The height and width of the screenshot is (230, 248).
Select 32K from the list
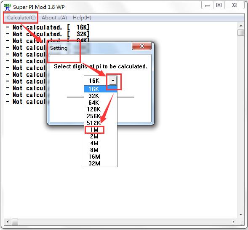101,96
